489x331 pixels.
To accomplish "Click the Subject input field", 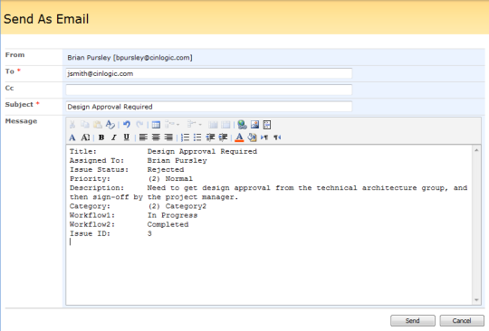I will (209, 107).
